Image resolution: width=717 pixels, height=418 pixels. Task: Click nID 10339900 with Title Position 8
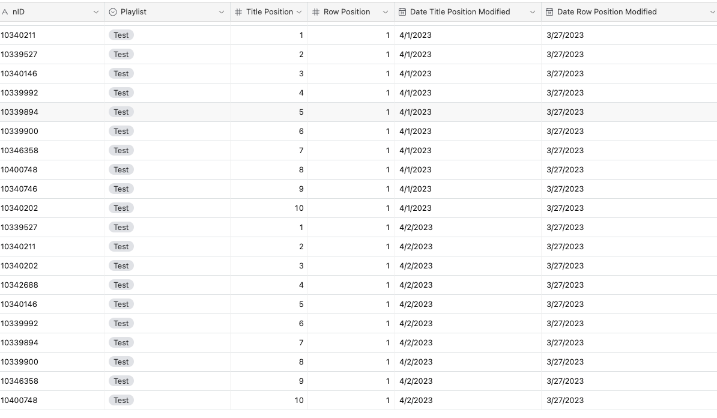coord(20,362)
